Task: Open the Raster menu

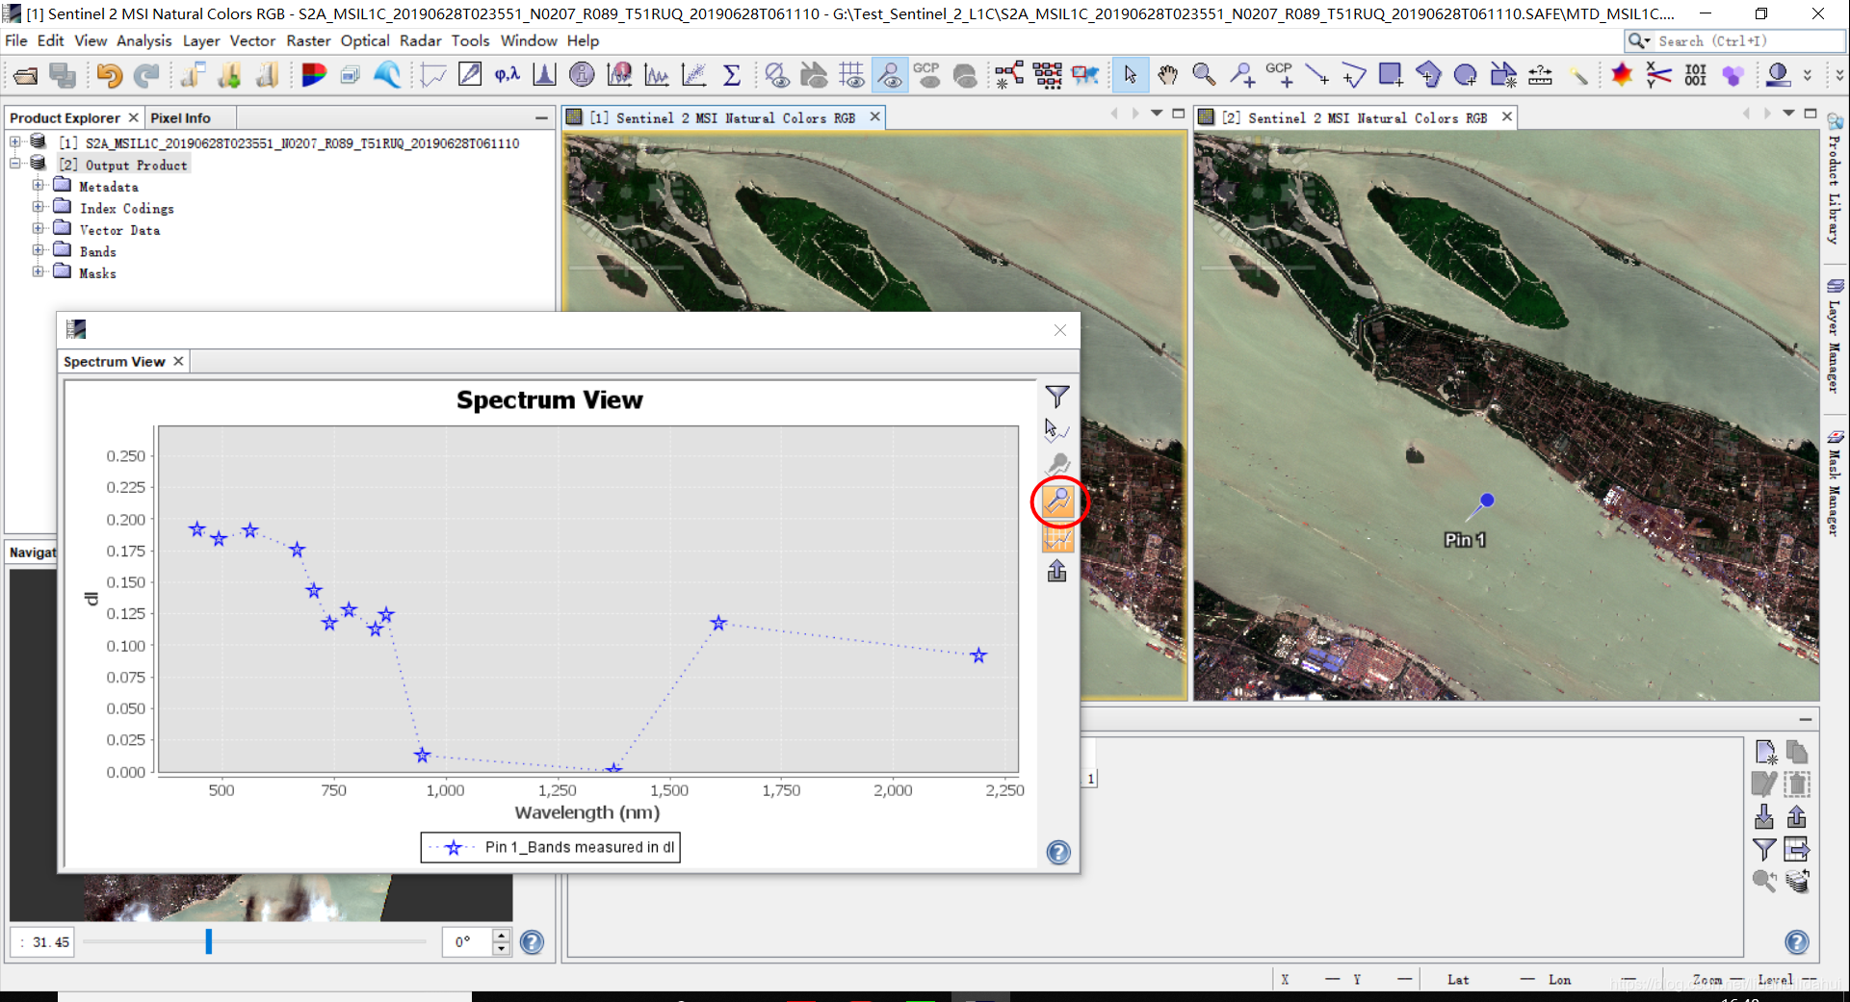Action: point(308,40)
